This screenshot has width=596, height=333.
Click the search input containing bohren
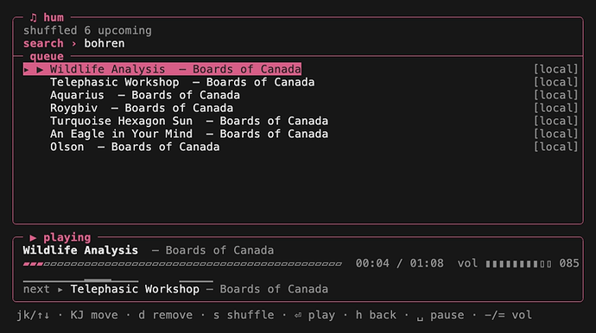[x=105, y=44]
